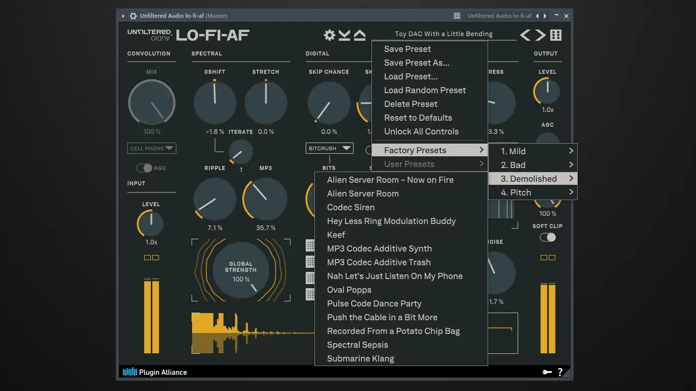Image resolution: width=696 pixels, height=391 pixels.
Task: Open the plugin window options arrow in the title bar
Action: click(x=123, y=16)
